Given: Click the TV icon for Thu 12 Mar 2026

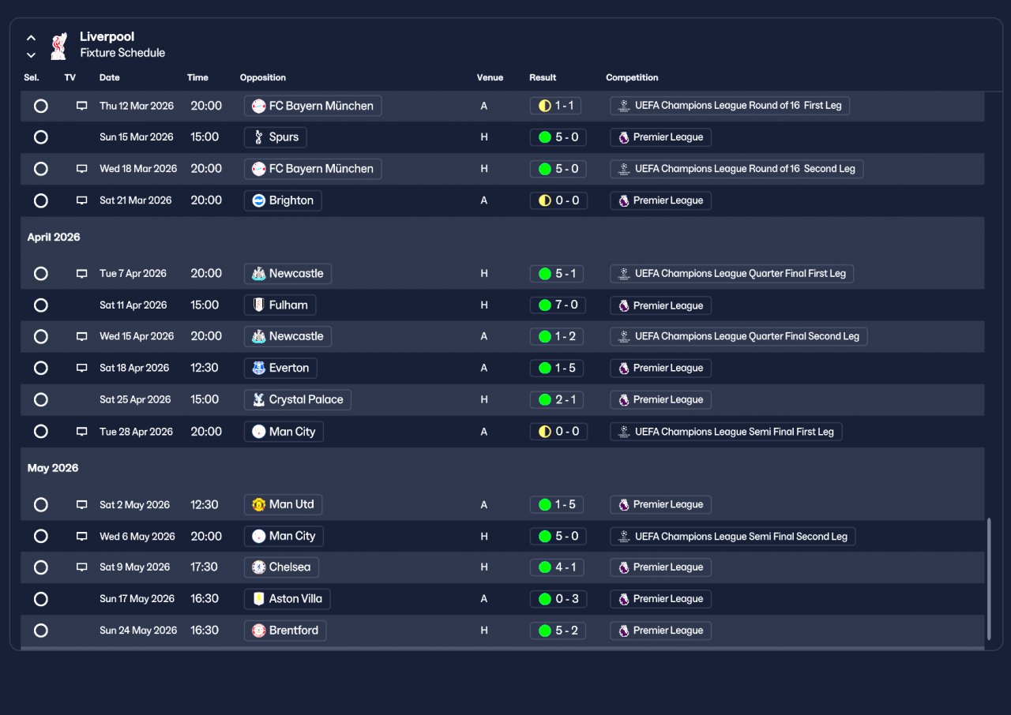Looking at the screenshot, I should [81, 106].
